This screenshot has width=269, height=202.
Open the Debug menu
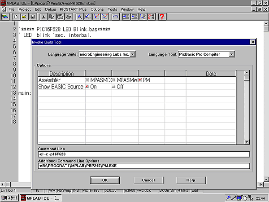(51, 9)
